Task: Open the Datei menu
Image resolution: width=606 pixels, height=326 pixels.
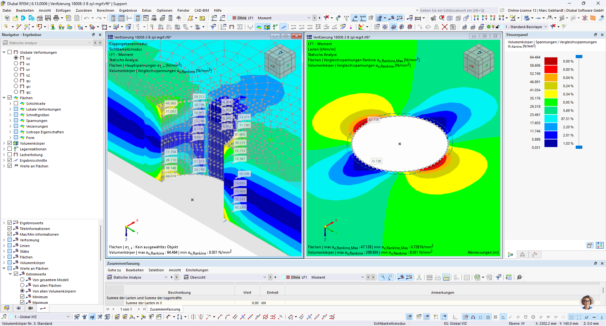Action: (7, 10)
